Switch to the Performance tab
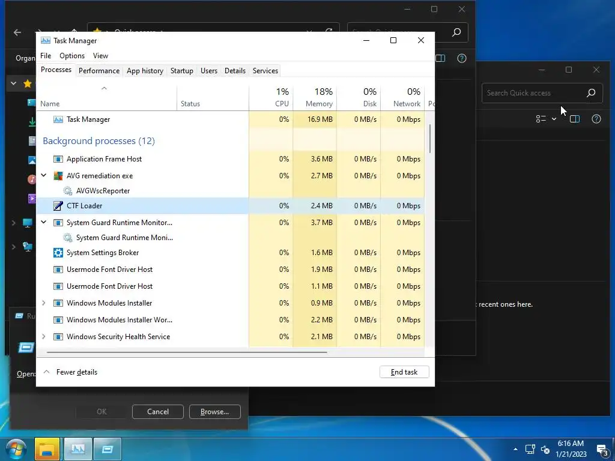 click(99, 71)
